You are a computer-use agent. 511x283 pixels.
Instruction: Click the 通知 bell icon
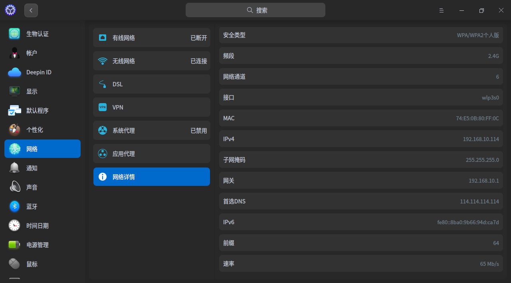click(x=14, y=168)
